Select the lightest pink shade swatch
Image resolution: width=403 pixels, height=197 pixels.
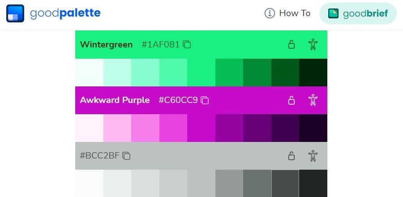click(x=89, y=128)
